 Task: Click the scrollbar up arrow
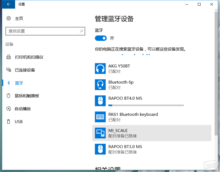pos(216,10)
